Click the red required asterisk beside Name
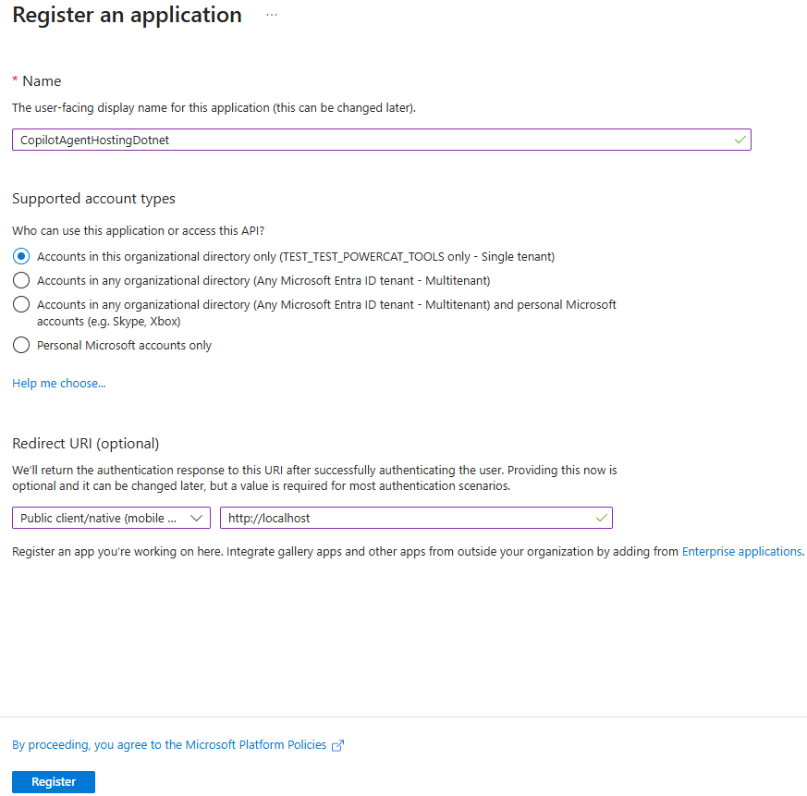This screenshot has width=807, height=796. click(x=16, y=81)
